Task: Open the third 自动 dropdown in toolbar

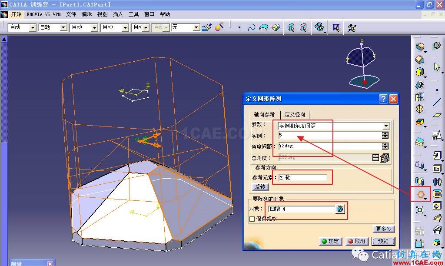Action: pyautogui.click(x=94, y=27)
